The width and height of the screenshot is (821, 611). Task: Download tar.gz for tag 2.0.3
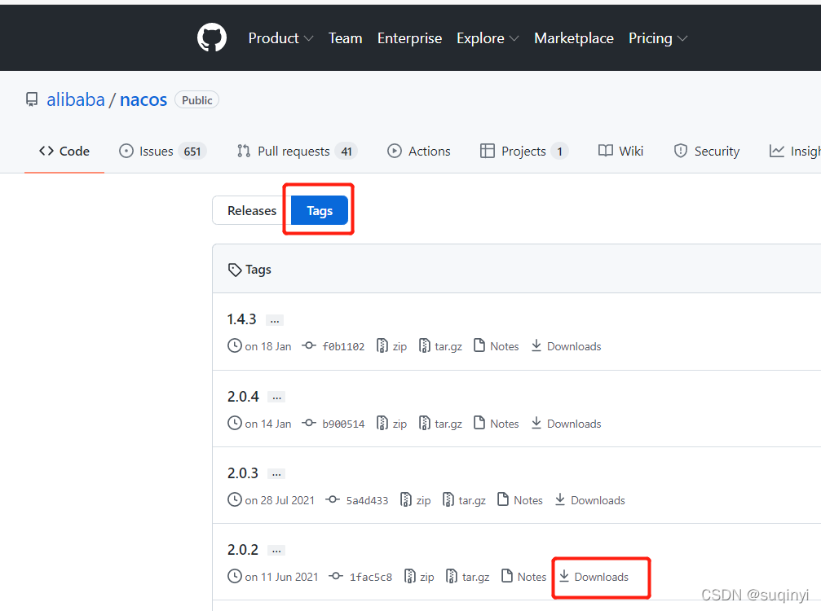pos(464,500)
